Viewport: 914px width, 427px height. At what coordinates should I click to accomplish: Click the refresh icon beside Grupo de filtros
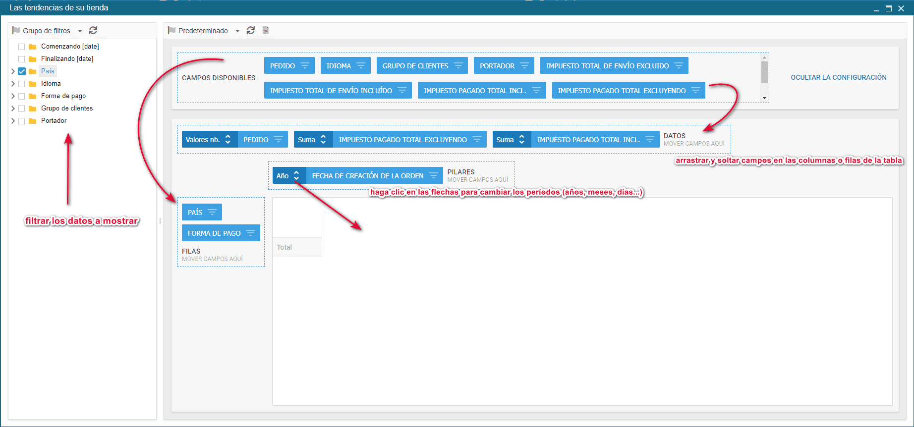(93, 31)
